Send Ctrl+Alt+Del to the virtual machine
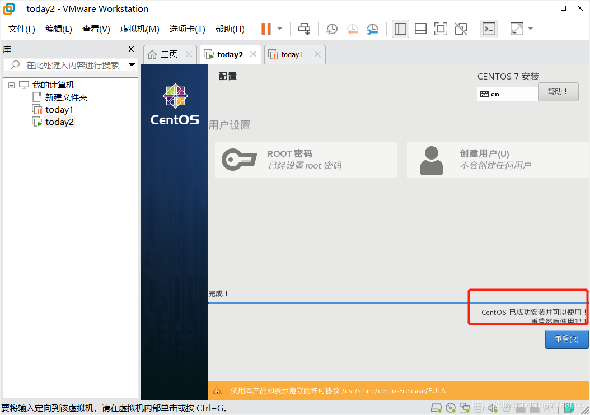Image resolution: width=590 pixels, height=415 pixels. 304,29
